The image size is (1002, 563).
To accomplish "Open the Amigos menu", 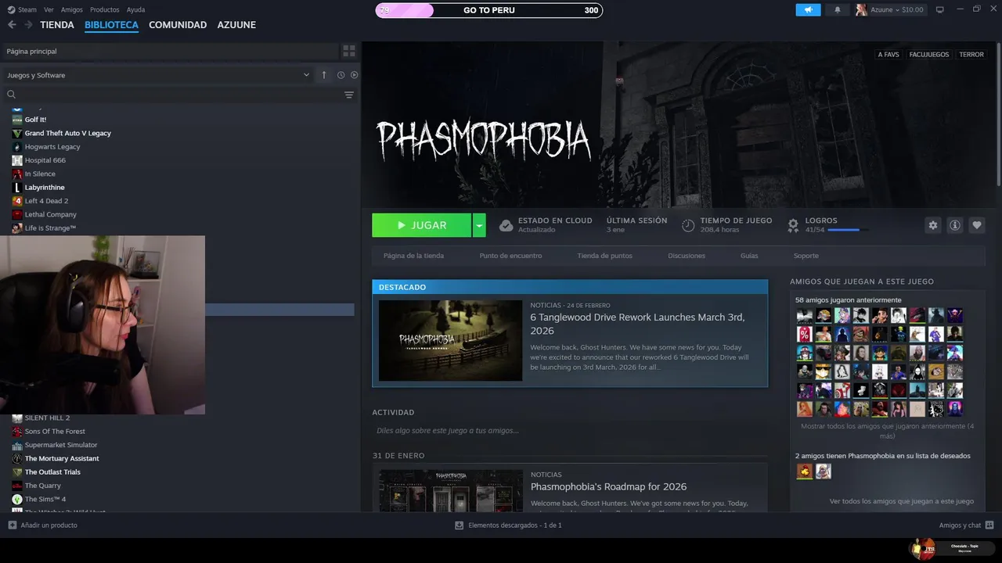I will coord(72,9).
